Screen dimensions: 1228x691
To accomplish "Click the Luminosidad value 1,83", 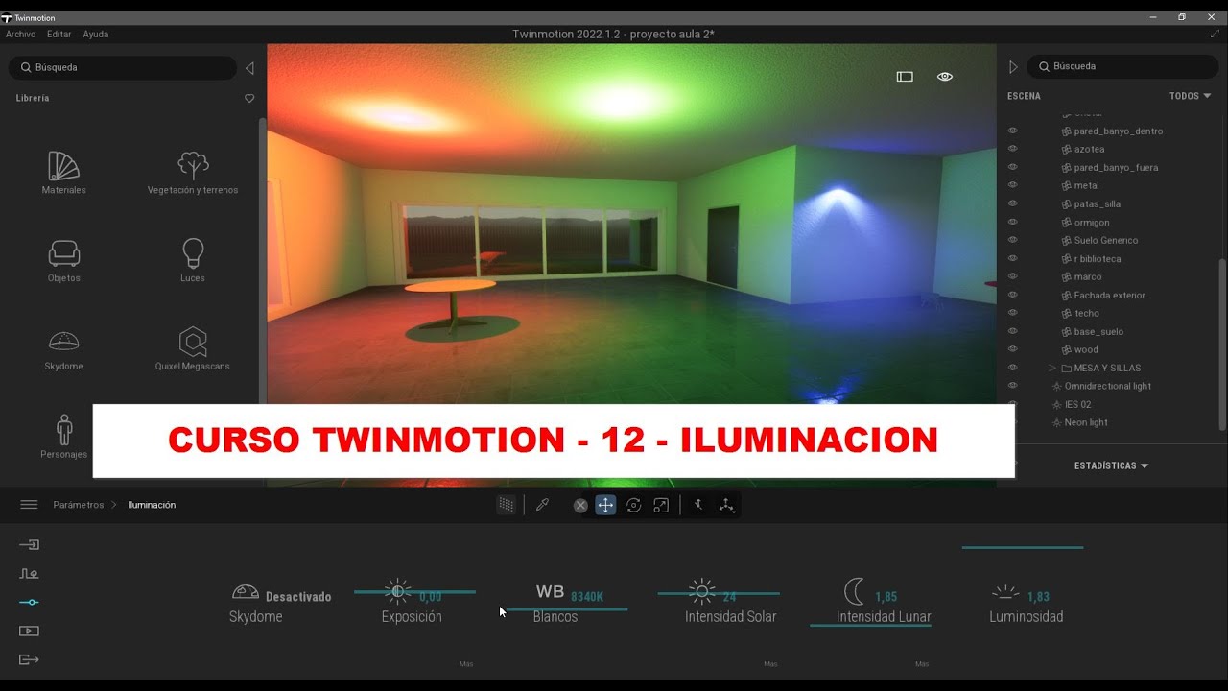I will pos(1038,597).
